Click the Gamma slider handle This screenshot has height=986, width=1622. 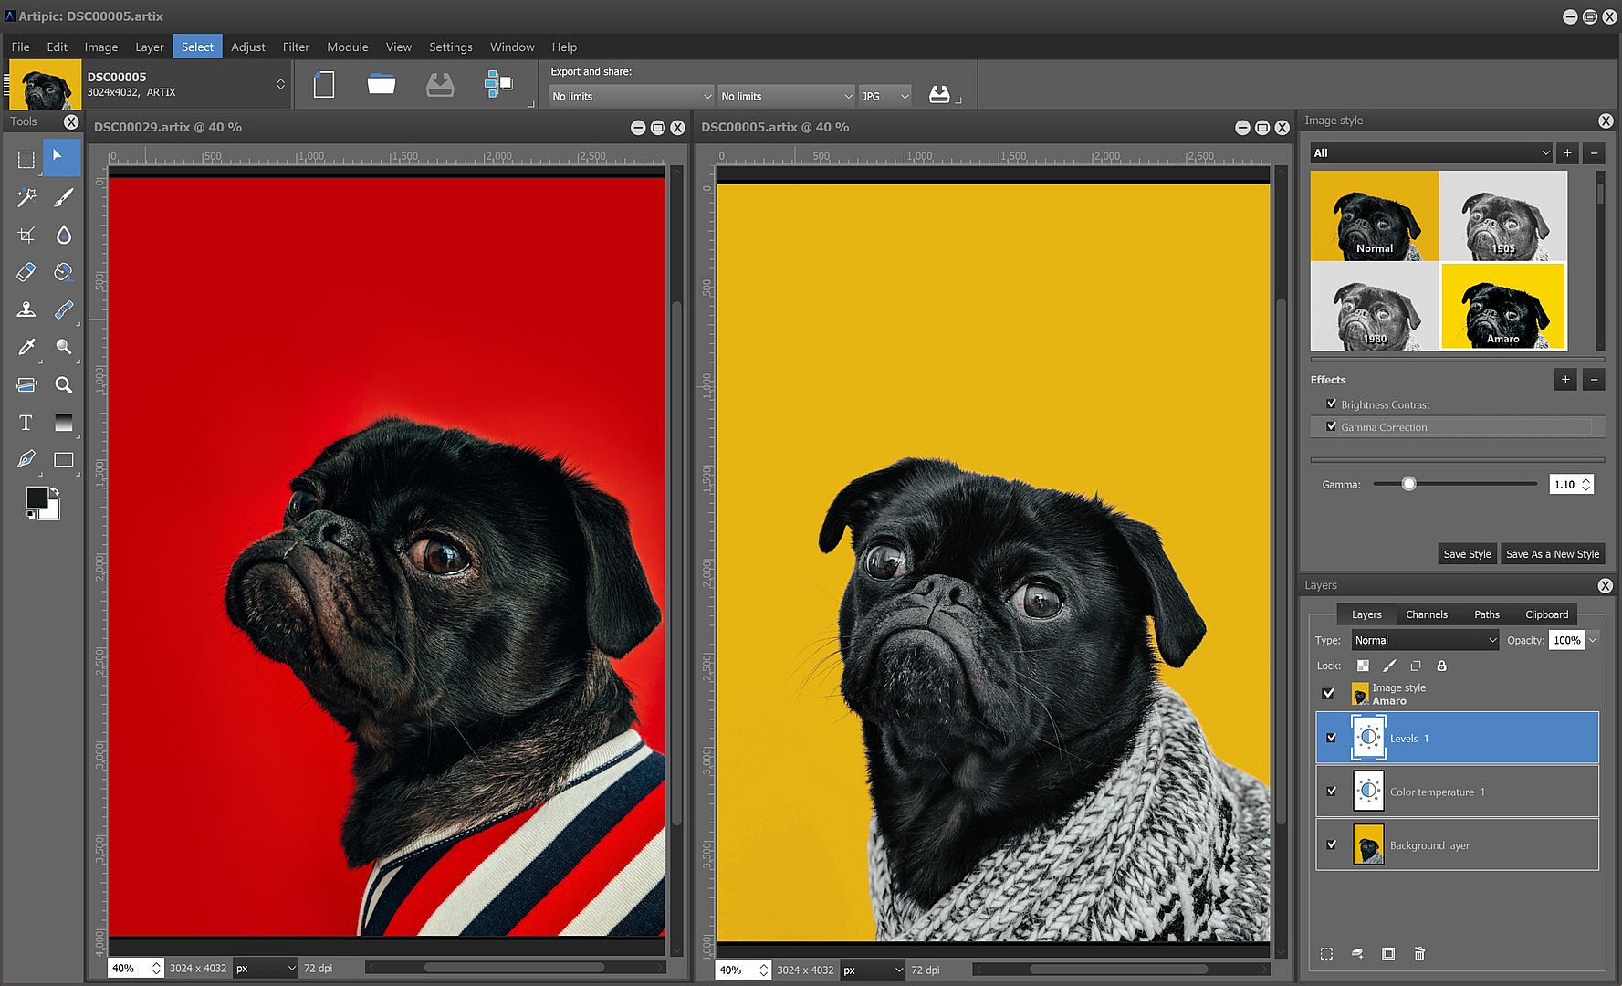pos(1408,484)
